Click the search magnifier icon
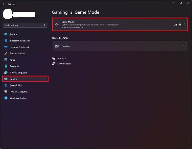The image size is (192, 149). (x=44, y=25)
